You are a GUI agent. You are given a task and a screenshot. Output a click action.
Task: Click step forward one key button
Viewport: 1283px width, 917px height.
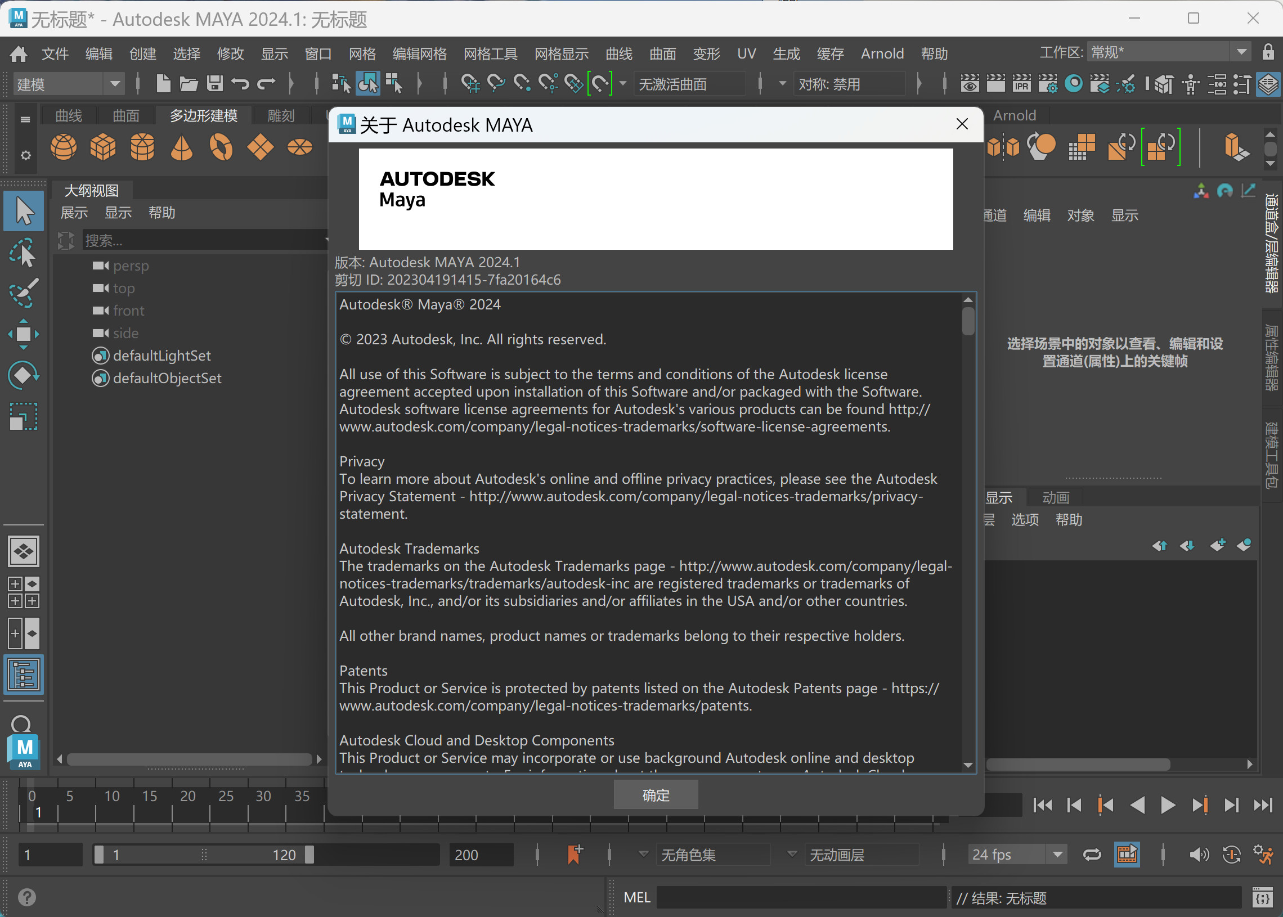point(1199,804)
